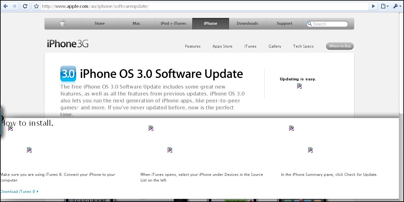Open the Tech Specs link
404x202 pixels.
coord(303,46)
